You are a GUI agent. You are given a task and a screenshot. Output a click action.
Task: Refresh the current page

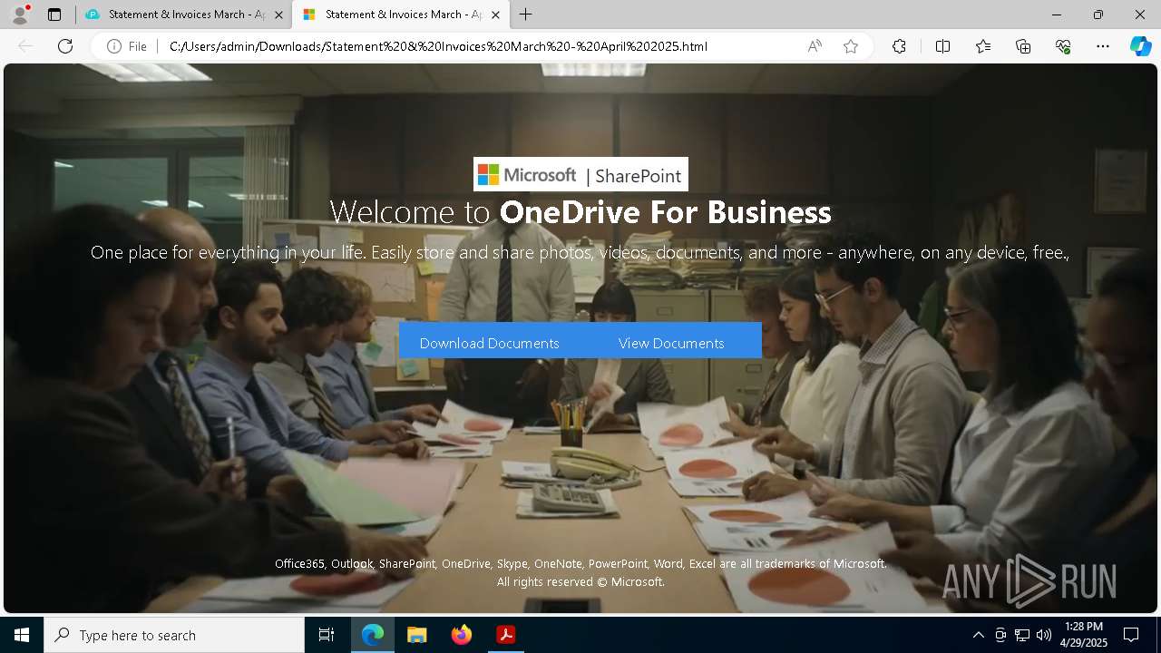coord(65,46)
